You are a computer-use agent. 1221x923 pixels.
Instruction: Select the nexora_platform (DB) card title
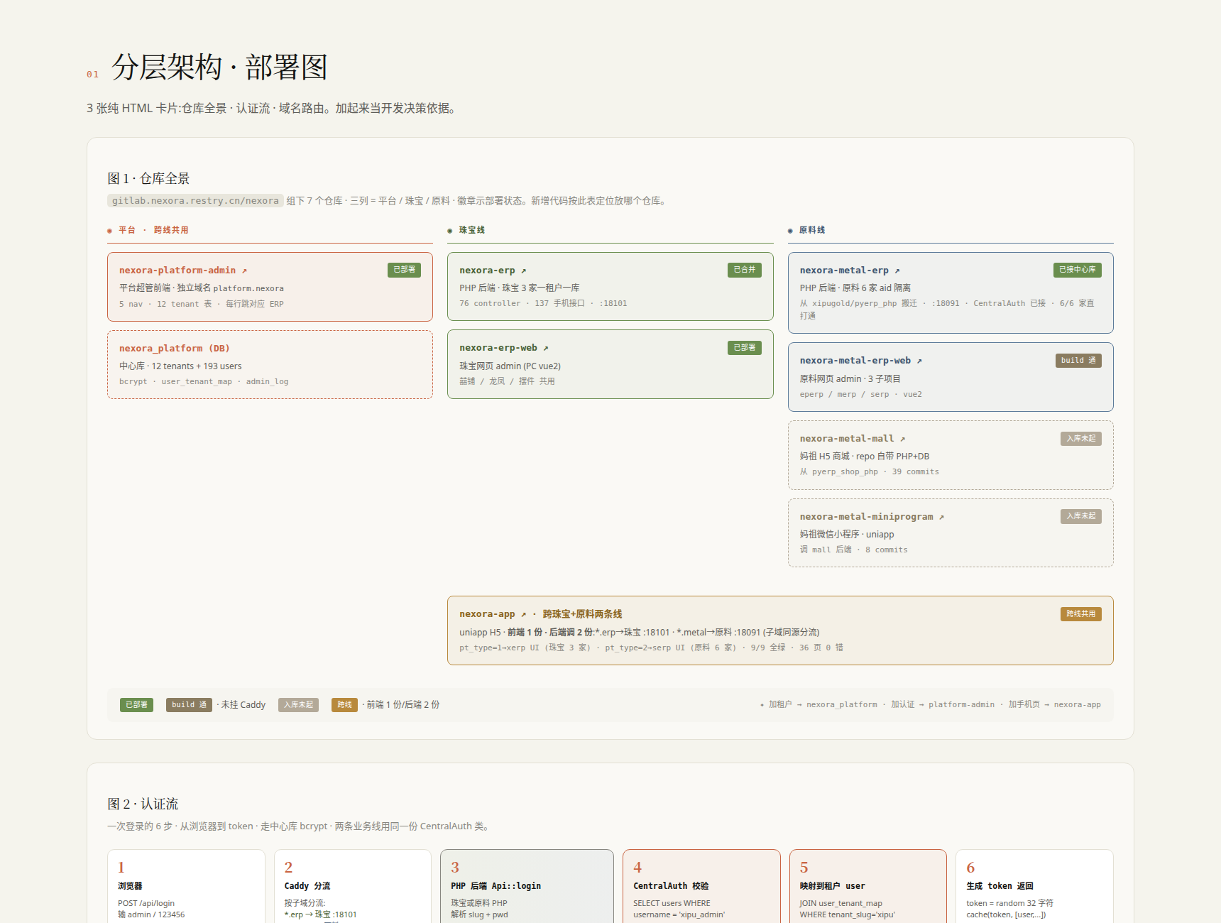tap(175, 349)
